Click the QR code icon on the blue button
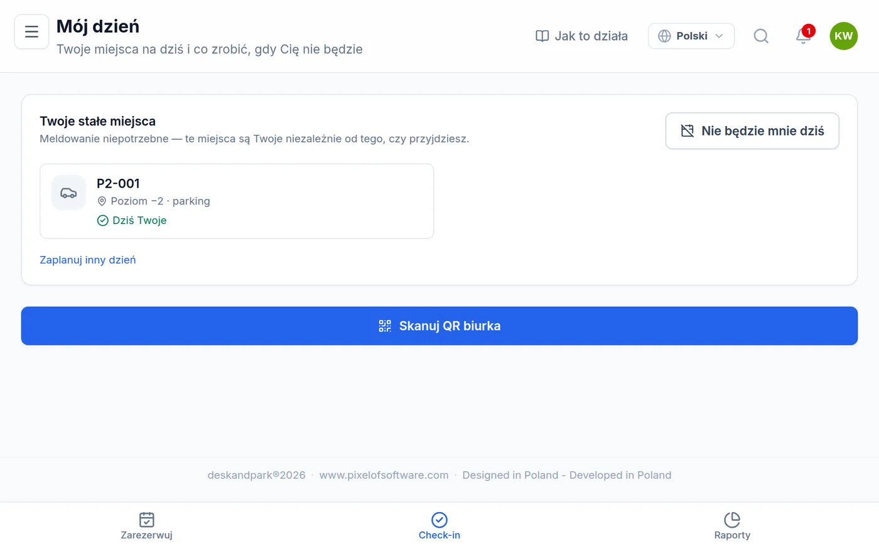879x549 pixels. tap(385, 326)
